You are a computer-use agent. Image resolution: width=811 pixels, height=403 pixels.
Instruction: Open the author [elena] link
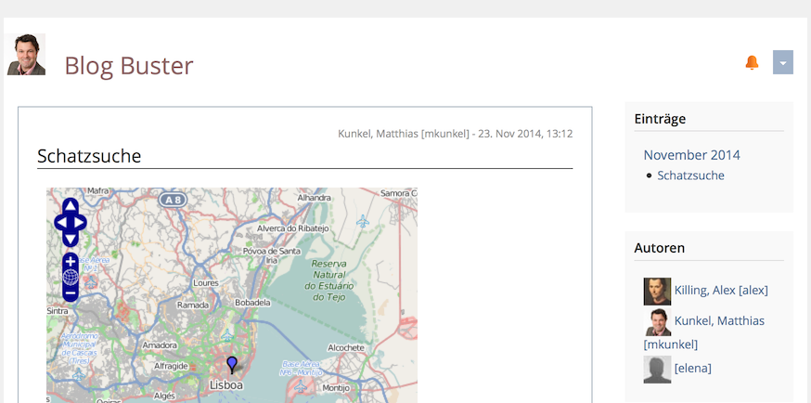[692, 369]
